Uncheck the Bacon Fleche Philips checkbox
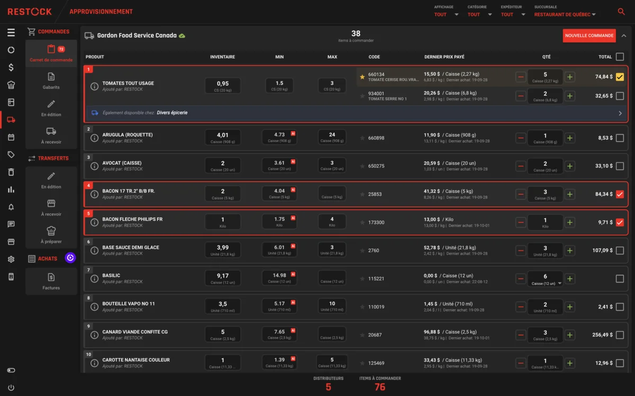Image resolution: width=635 pixels, height=396 pixels. [620, 222]
